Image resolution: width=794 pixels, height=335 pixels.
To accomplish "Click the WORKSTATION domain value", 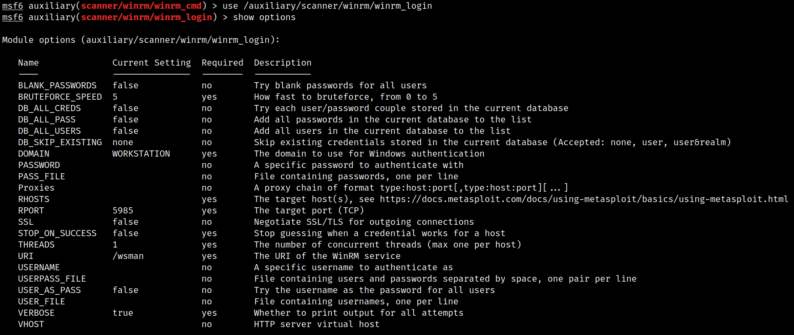I will pos(141,154).
